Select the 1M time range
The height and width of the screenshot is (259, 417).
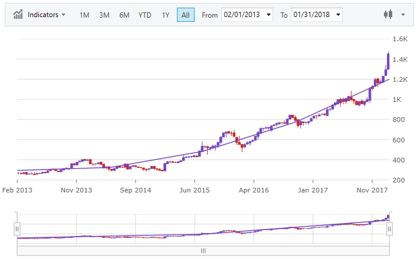click(84, 15)
